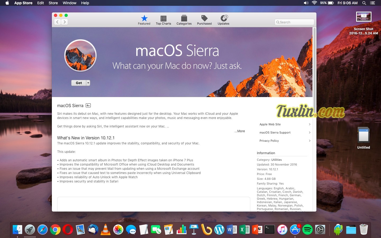The image size is (381, 238).
Task: Click the macOS Sierra app icon
Action: (x=80, y=56)
